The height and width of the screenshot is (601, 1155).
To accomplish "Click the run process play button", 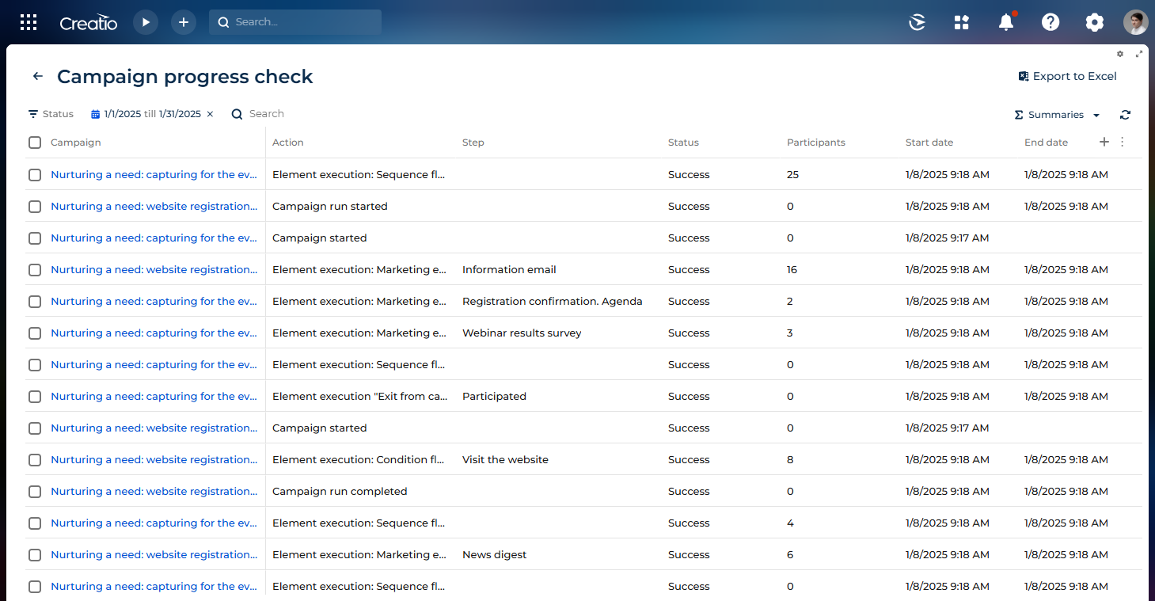I will click(x=146, y=22).
